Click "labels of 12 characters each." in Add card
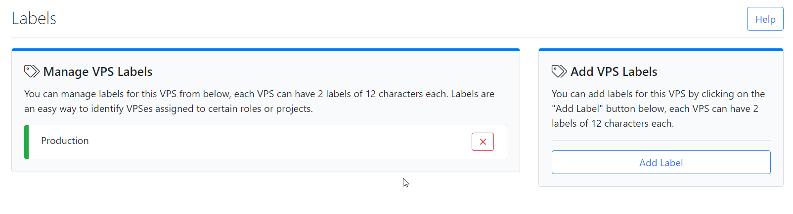 (613, 124)
